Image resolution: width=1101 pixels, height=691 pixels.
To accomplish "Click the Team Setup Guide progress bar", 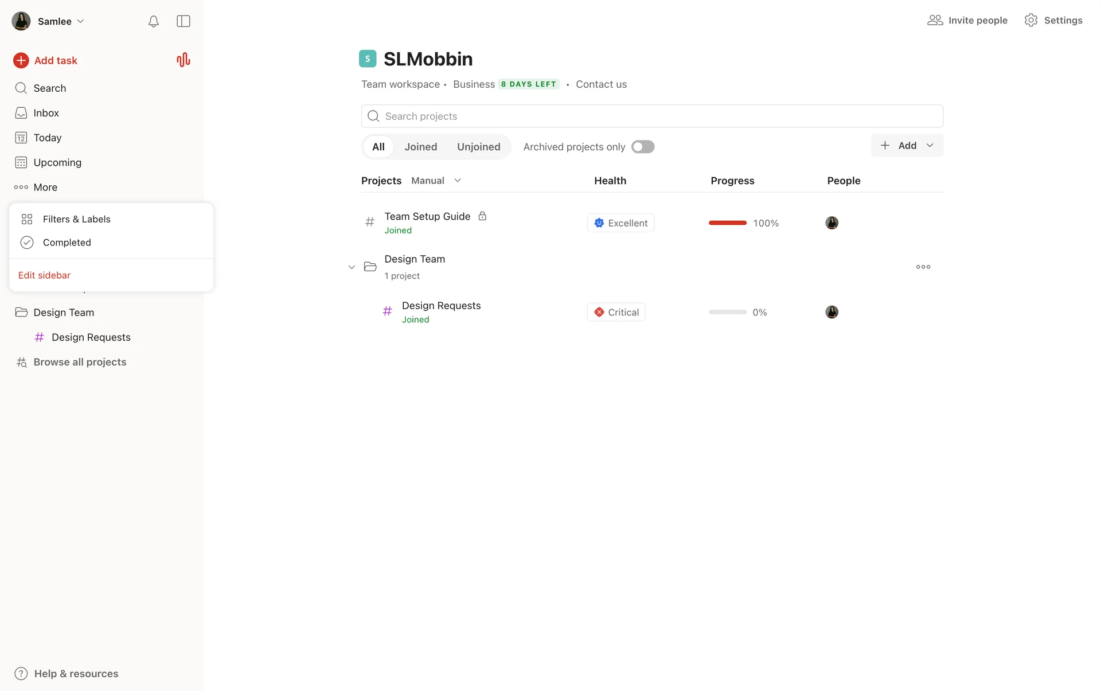I will pyautogui.click(x=727, y=223).
